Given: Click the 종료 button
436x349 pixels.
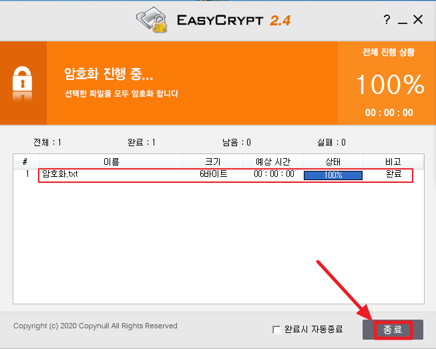Looking at the screenshot, I should point(393,330).
